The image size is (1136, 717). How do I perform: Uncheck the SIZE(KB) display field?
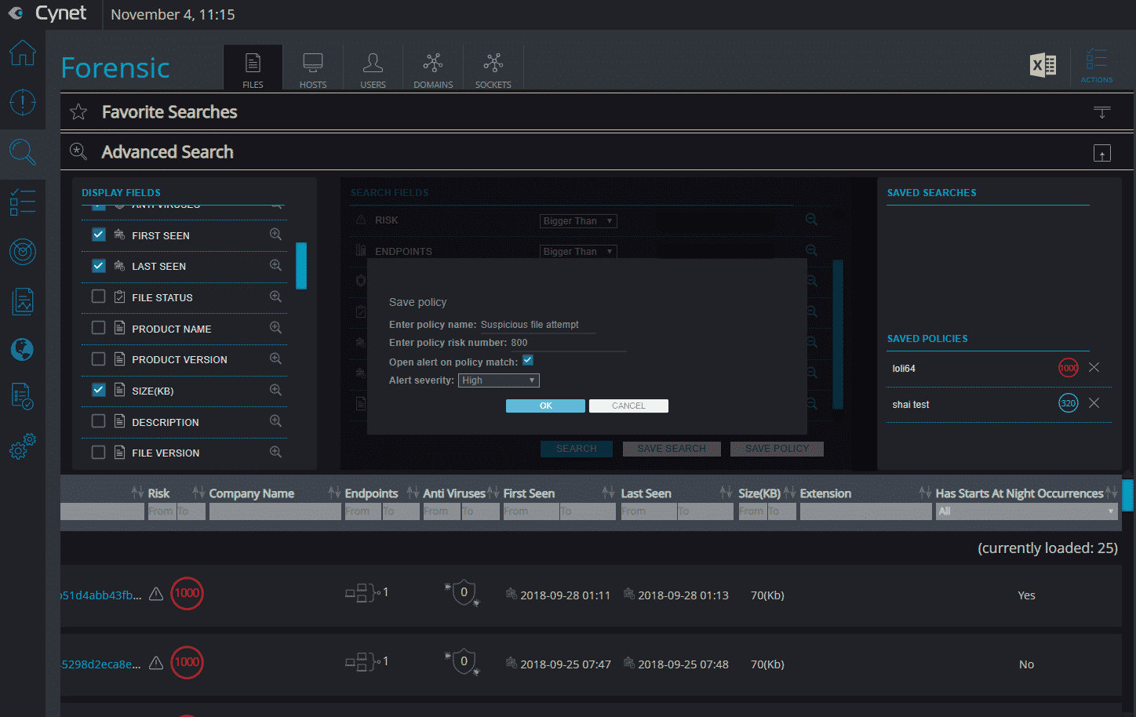[98, 390]
